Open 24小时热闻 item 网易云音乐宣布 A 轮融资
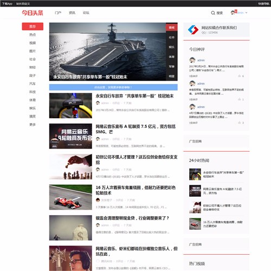271x271 pixels. click(222, 191)
